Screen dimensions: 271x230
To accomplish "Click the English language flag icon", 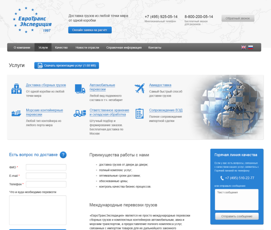I will click(243, 47).
